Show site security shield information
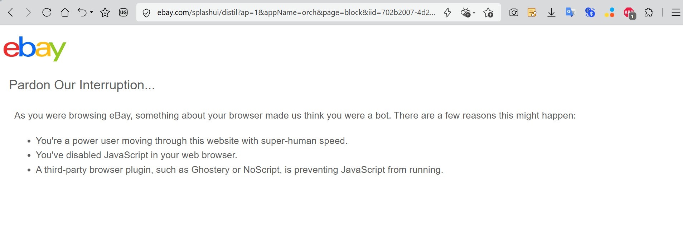 (x=146, y=13)
